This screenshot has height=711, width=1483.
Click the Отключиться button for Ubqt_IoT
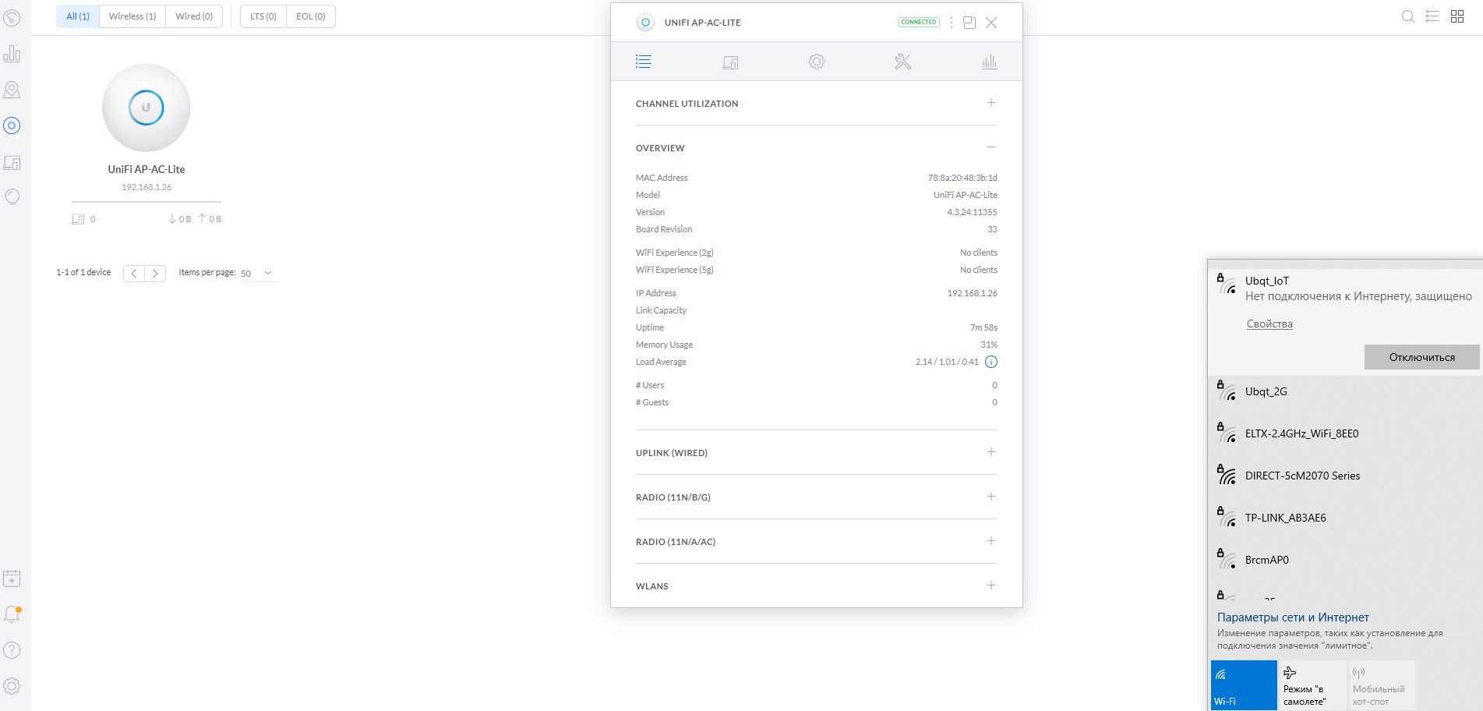pyautogui.click(x=1421, y=357)
